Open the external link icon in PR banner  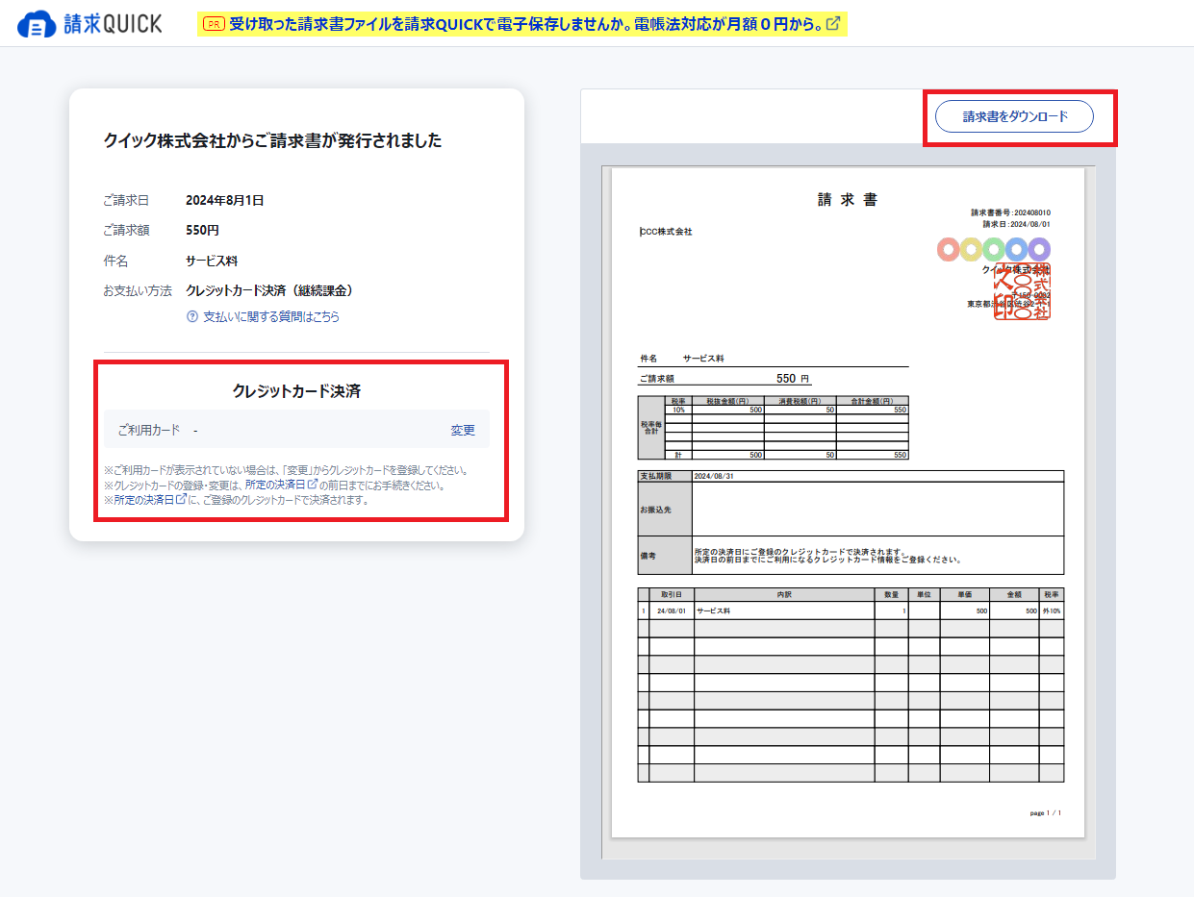(x=833, y=23)
